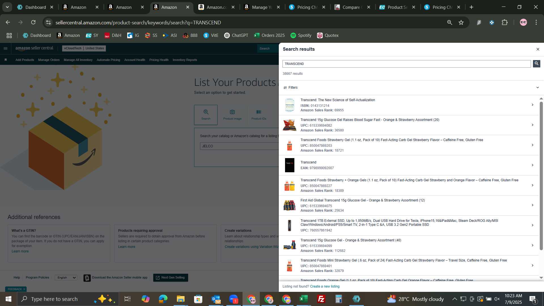Launch FileZilla from the taskbar
The image size is (544, 306).
321,299
